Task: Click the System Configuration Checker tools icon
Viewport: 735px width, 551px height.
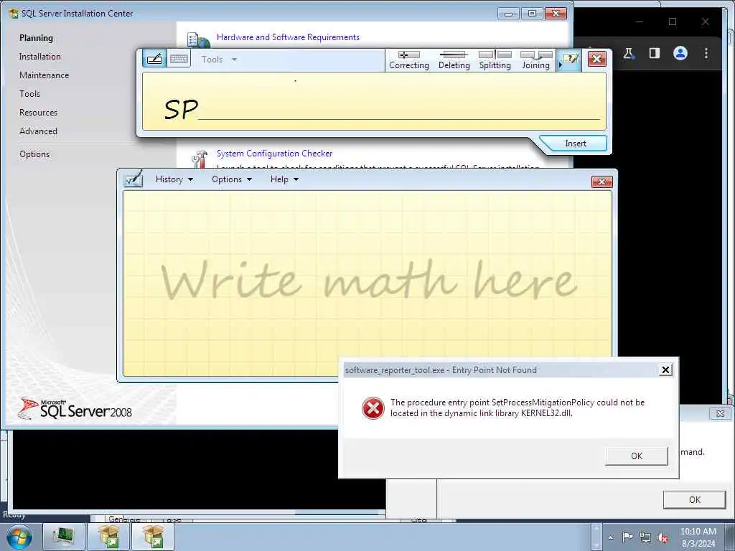Action: 200,159
